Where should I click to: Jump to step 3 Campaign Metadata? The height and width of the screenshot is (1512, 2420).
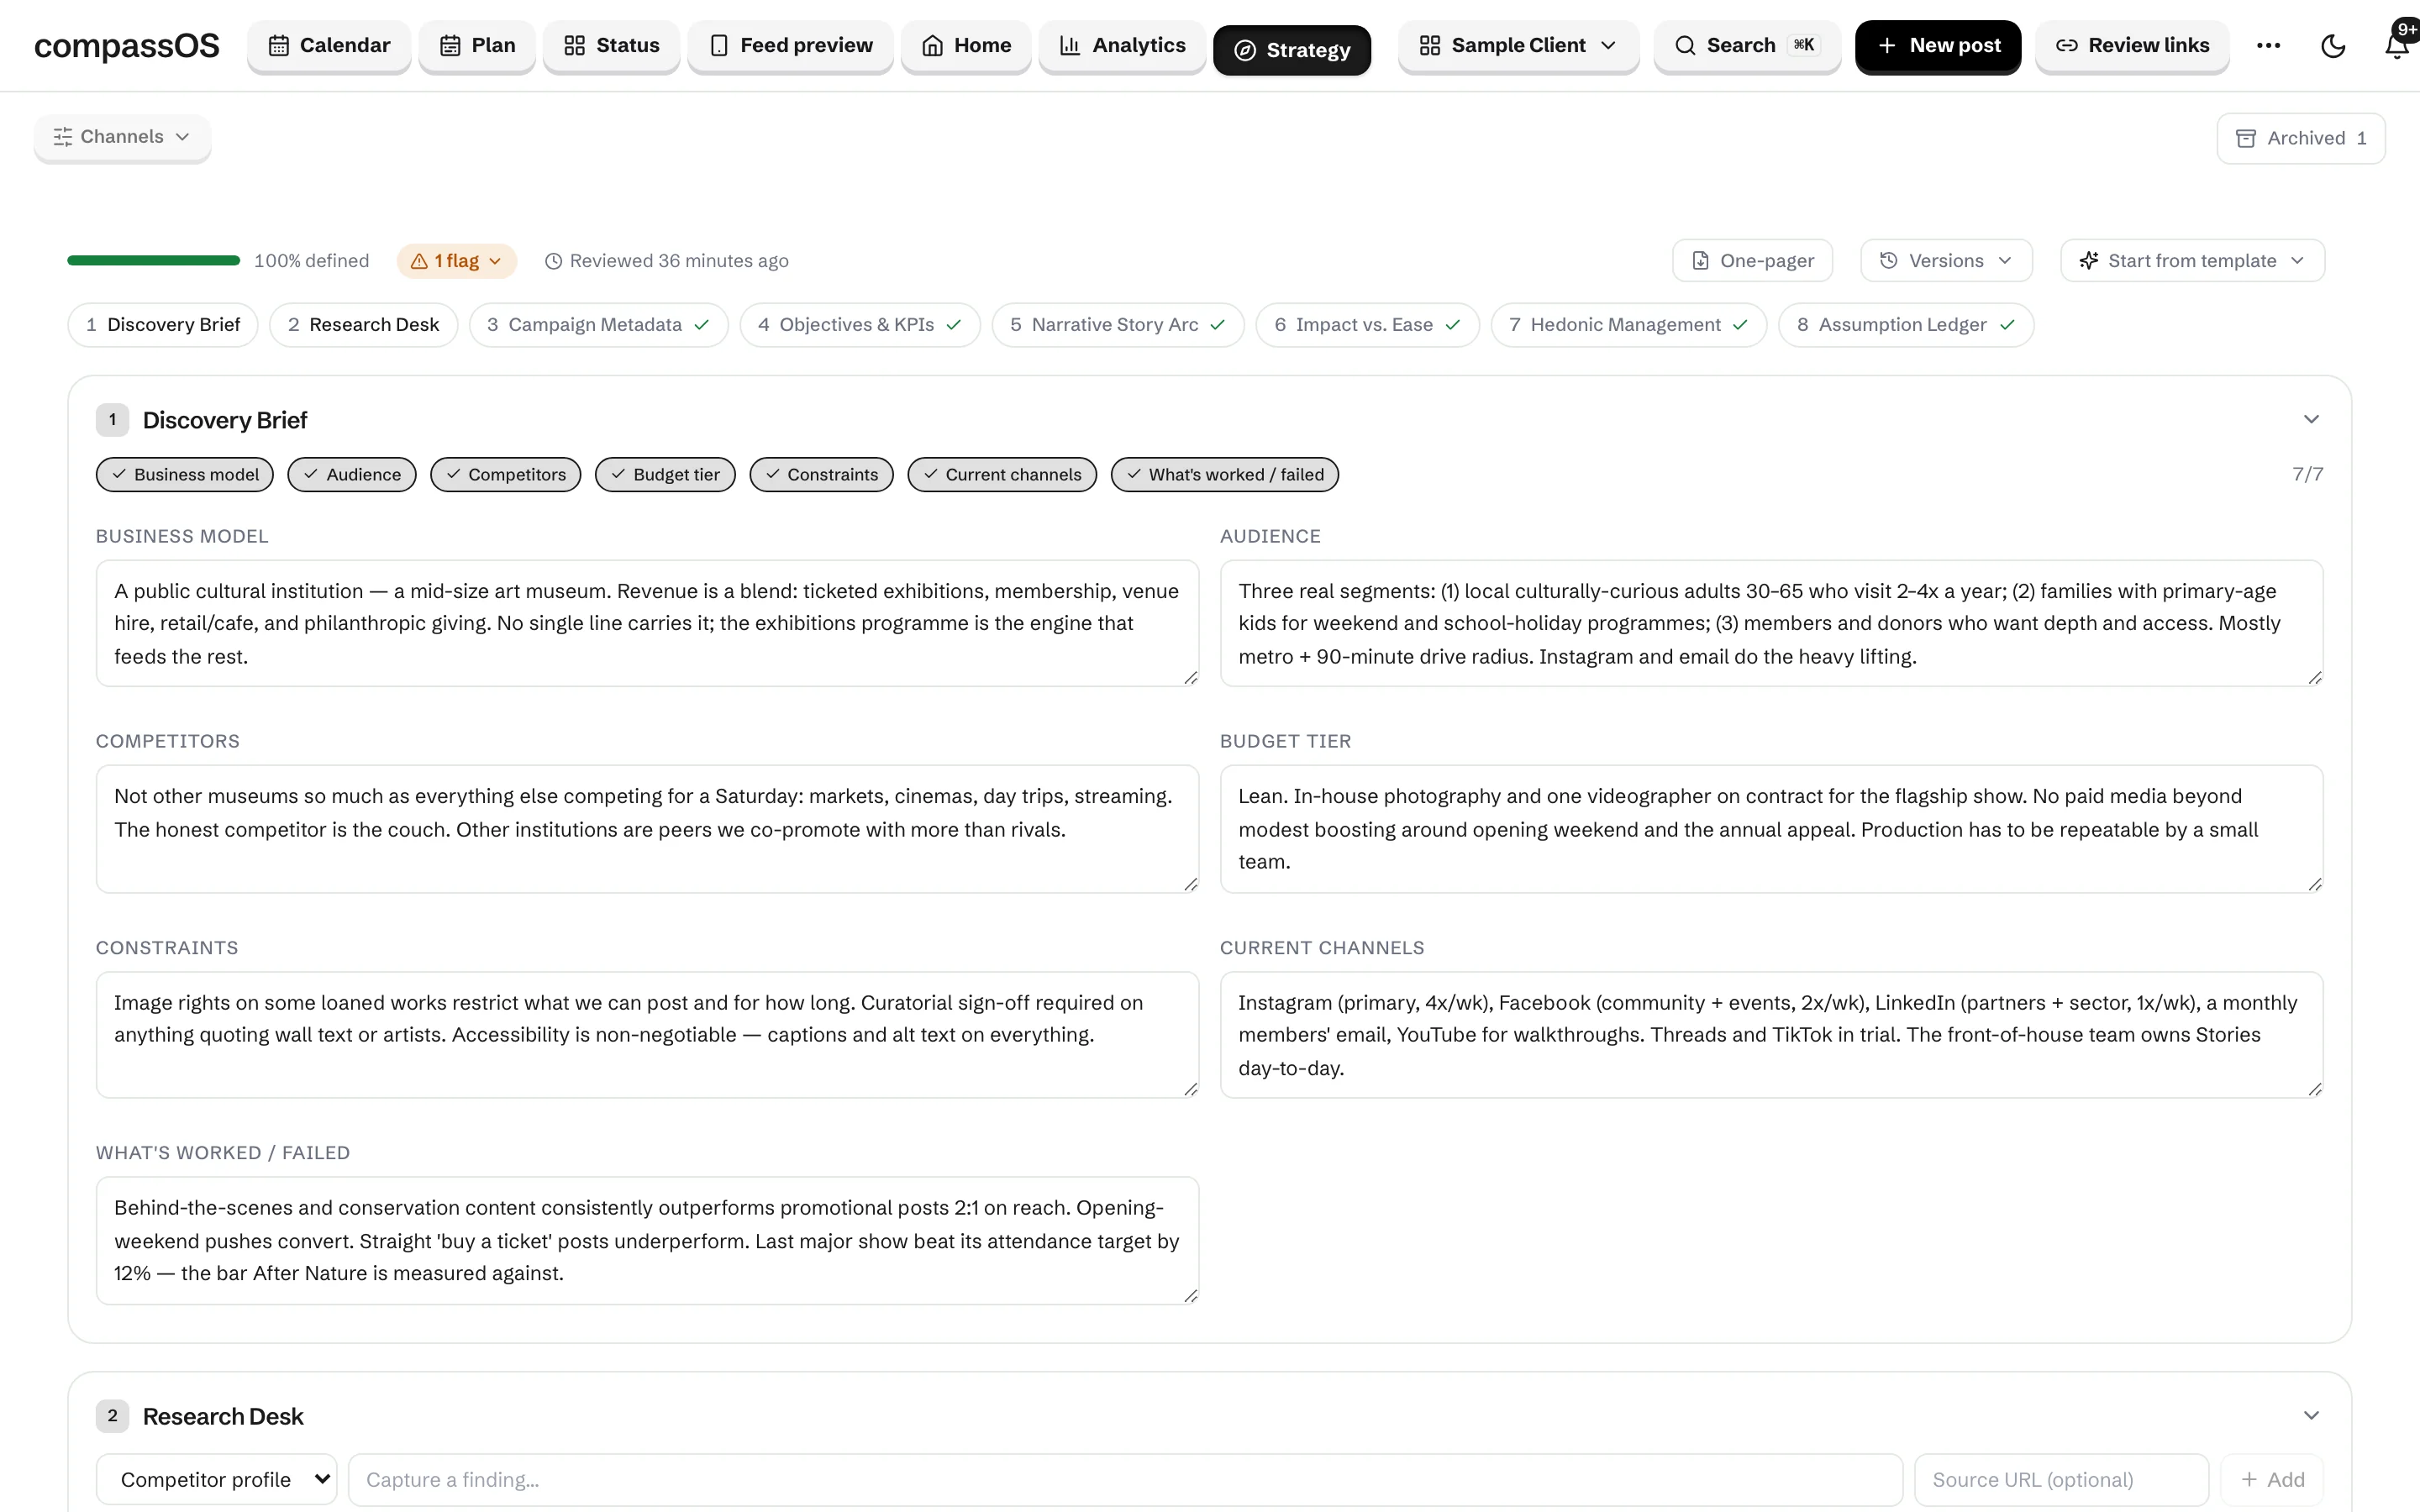pos(598,325)
